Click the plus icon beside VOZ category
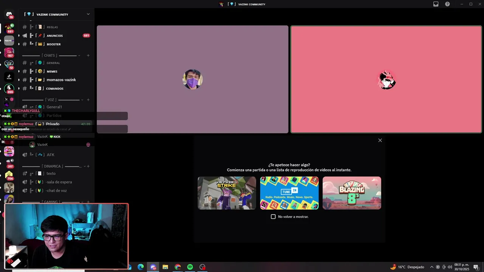Screen dimensions: 484x272 pos(88,100)
